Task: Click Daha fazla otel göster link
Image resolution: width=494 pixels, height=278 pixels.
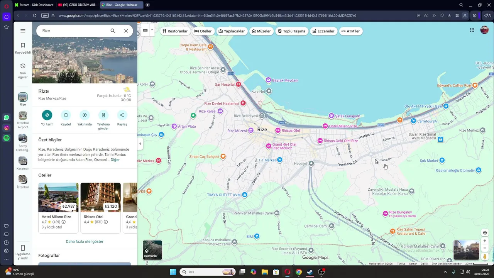Action: 85,241
